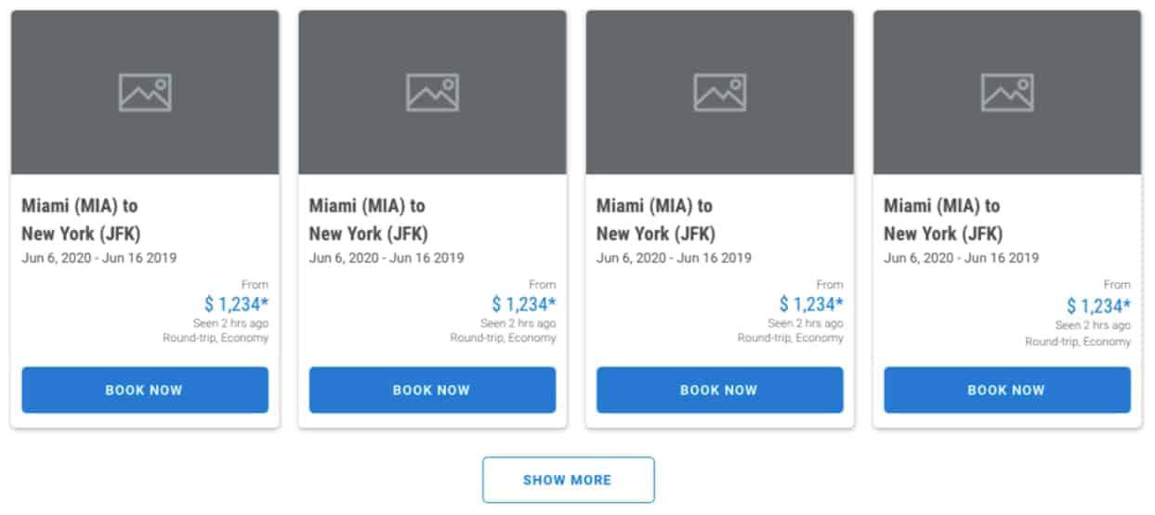Click the SHOW MORE button
1155x515 pixels.
[568, 480]
